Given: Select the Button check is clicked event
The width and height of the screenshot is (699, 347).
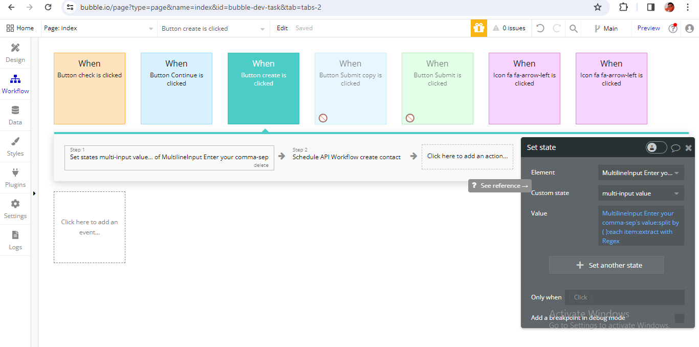Looking at the screenshot, I should tap(90, 89).
